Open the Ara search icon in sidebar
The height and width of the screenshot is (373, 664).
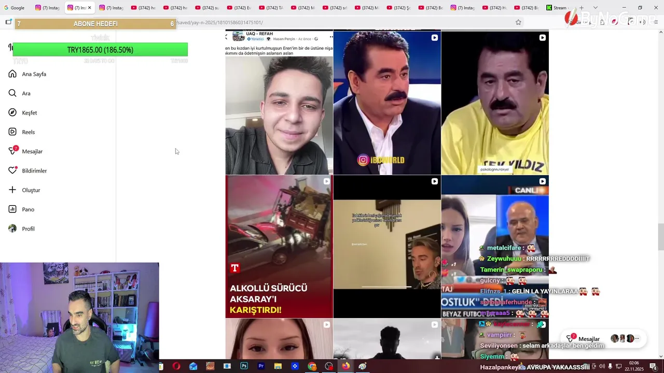click(x=12, y=93)
